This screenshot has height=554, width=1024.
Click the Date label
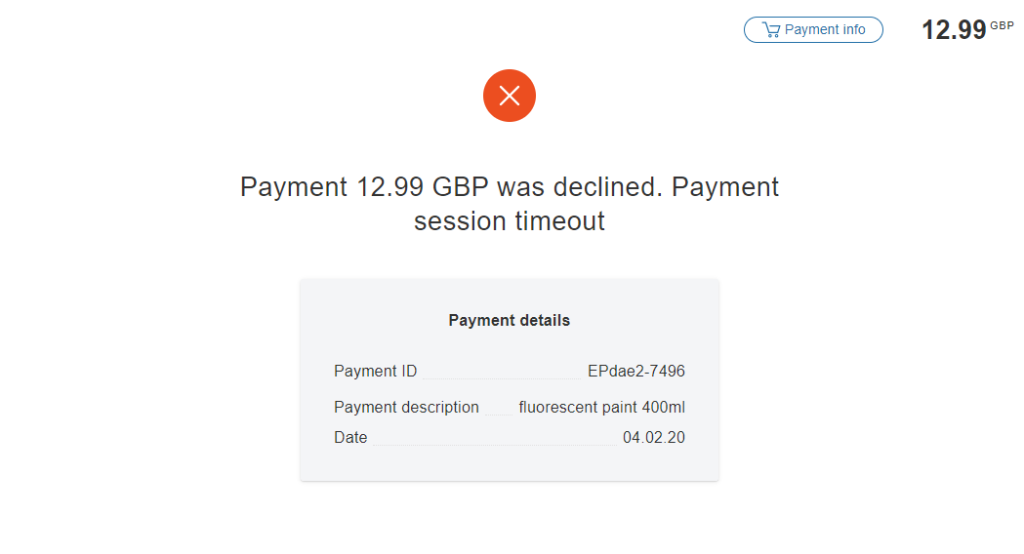[350, 438]
